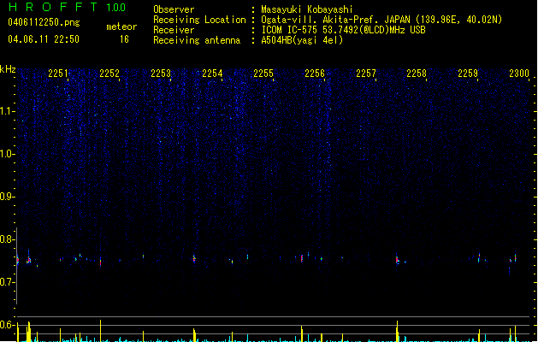Screen dimensions: 538x342
Task: Click the meteor echo between 2255 and 2256
Action: pos(302,258)
